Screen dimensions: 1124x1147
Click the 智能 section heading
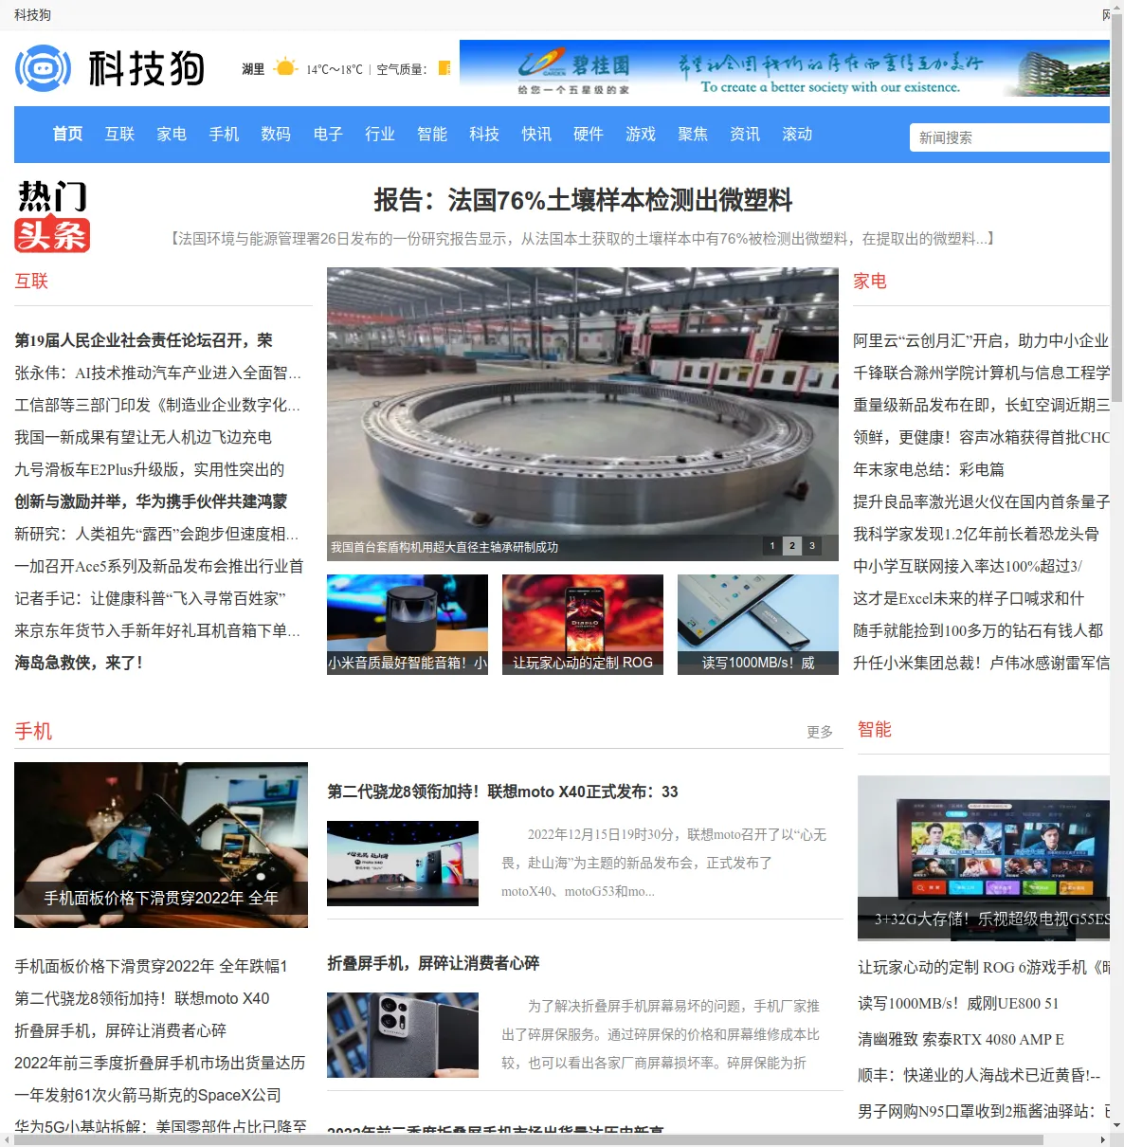[x=875, y=729]
